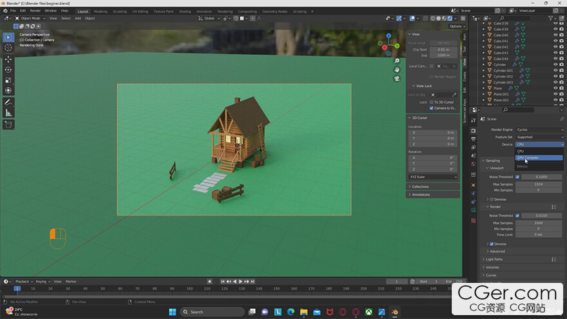The width and height of the screenshot is (567, 319).
Task: Play the animation forward
Action: (241, 282)
